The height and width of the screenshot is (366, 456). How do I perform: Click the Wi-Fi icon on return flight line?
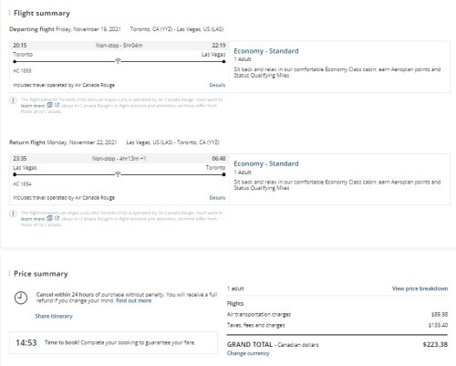[118, 174]
